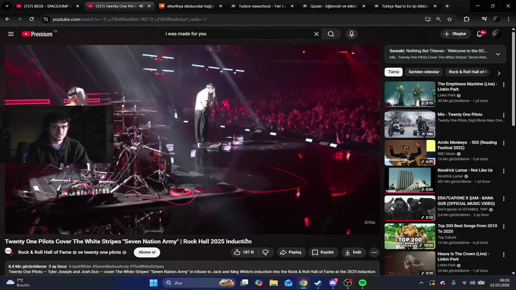Open Rock & Roll Hall of Fame channel

(44, 252)
